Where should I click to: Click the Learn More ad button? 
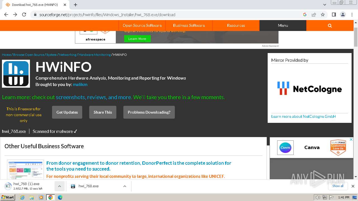[137, 39]
